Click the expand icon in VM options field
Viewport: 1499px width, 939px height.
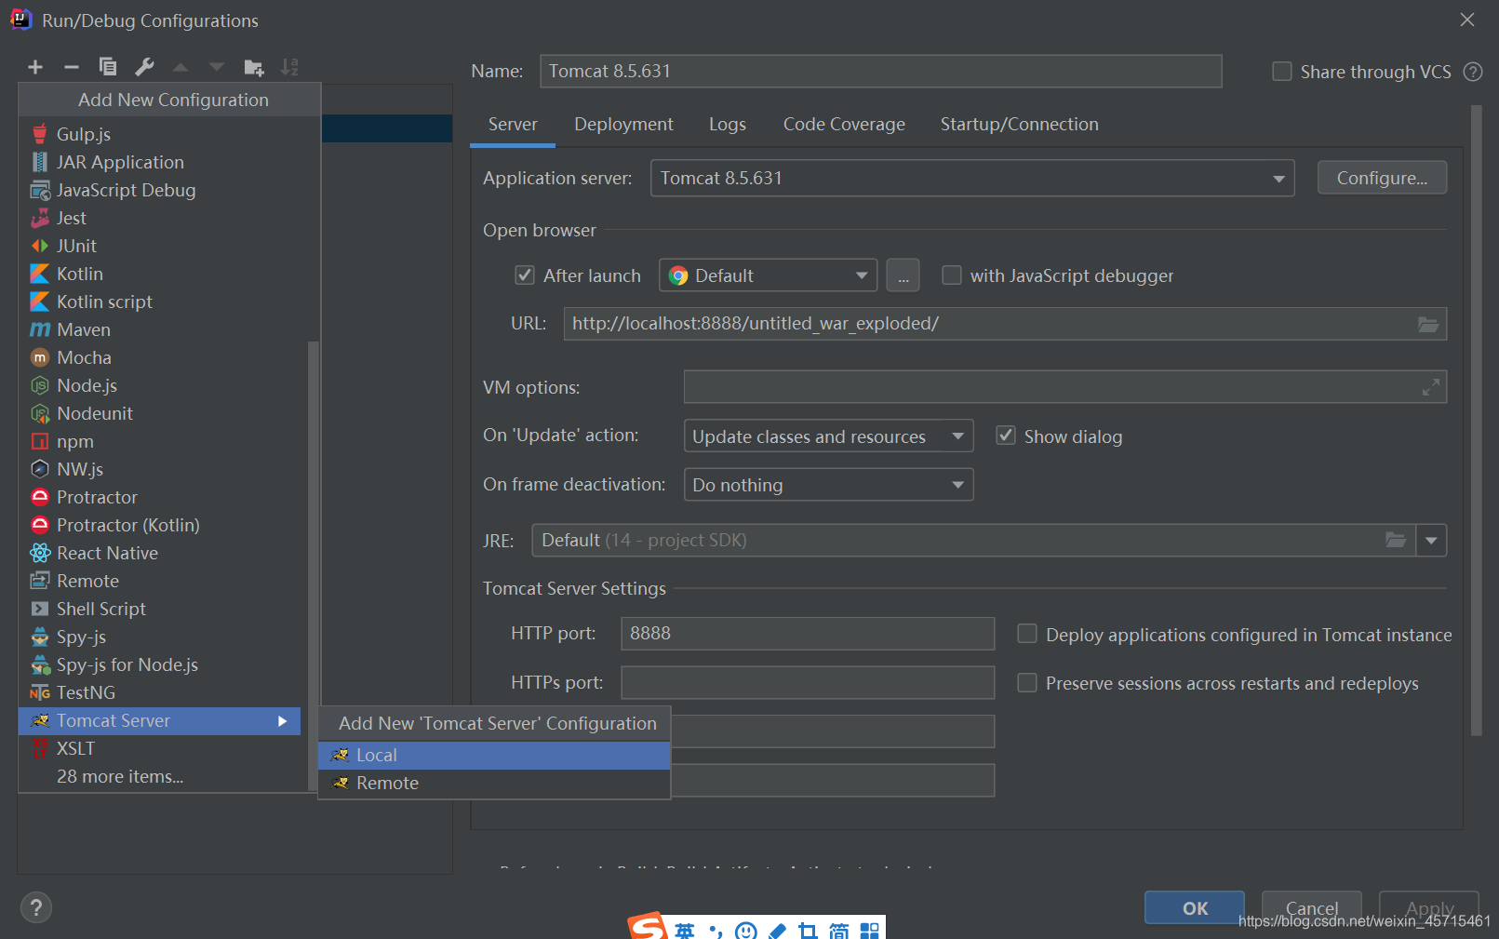point(1431,387)
